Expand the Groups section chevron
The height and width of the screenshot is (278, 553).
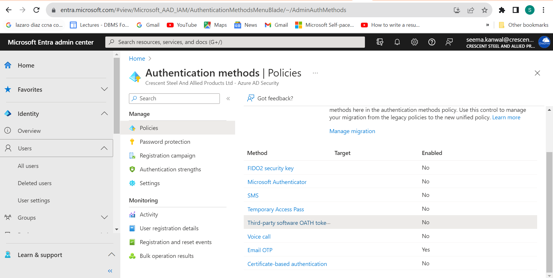point(104,217)
